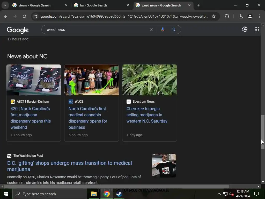The width and height of the screenshot is (265, 199).
Task: Open the Flower to the People shirt thumbnail
Action: pyautogui.click(x=164, y=166)
